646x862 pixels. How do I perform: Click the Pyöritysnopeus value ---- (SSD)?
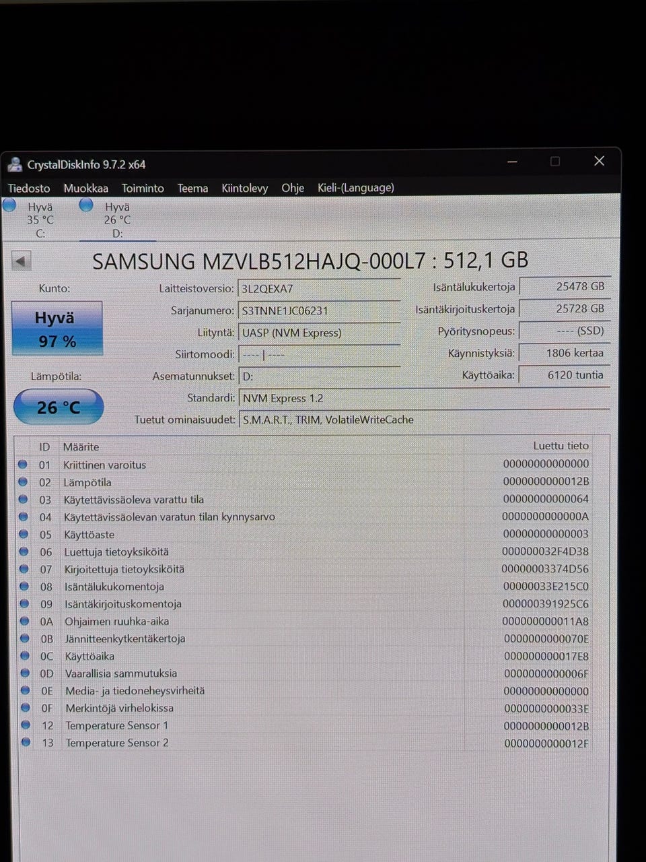tap(565, 331)
